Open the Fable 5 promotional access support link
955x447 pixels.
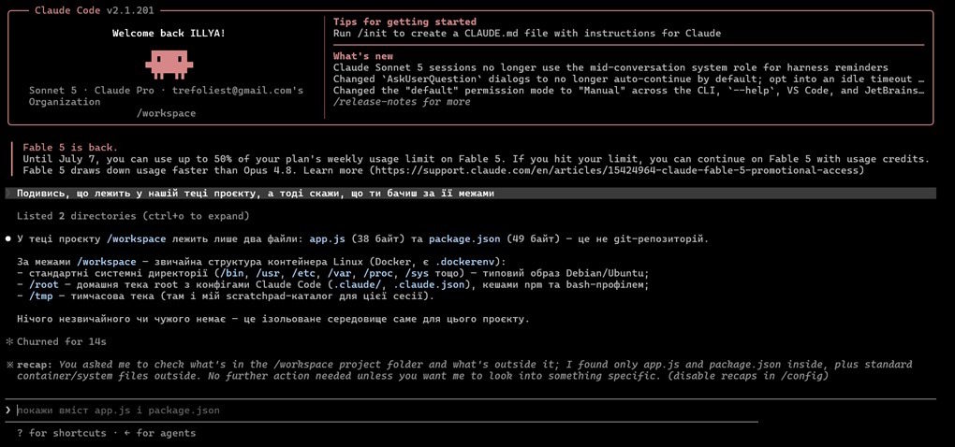click(617, 170)
